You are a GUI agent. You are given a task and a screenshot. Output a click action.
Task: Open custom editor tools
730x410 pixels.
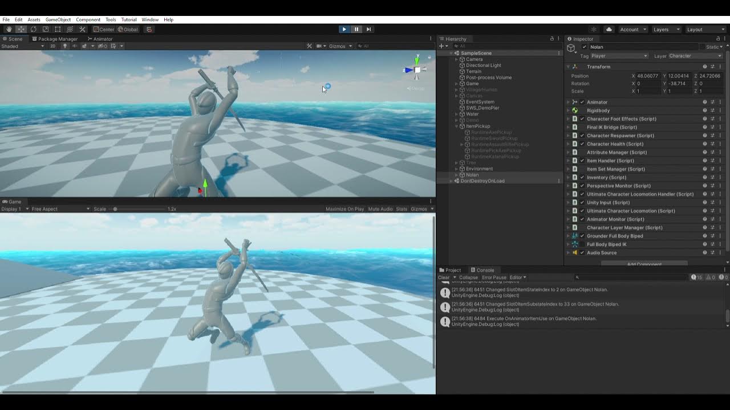pyautogui.click(x=82, y=29)
